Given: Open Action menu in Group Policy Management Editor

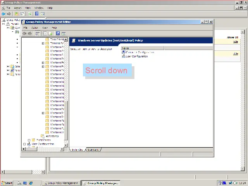Looking at the screenshot, I should [34, 28].
